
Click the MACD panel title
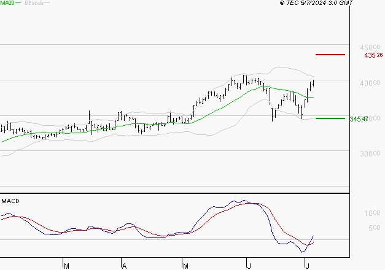pos(10,201)
